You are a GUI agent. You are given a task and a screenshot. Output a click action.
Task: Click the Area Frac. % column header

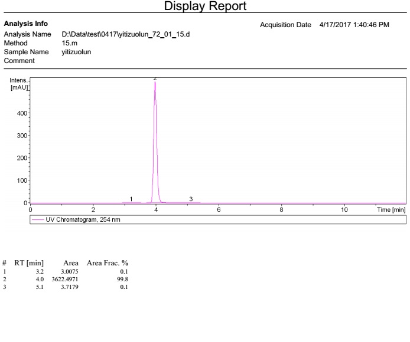pos(108,262)
